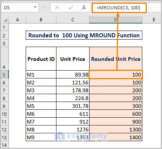Screen dimensions: 162x149
Task: Click the 'Unit Price' header cell
Action: [x=73, y=59]
